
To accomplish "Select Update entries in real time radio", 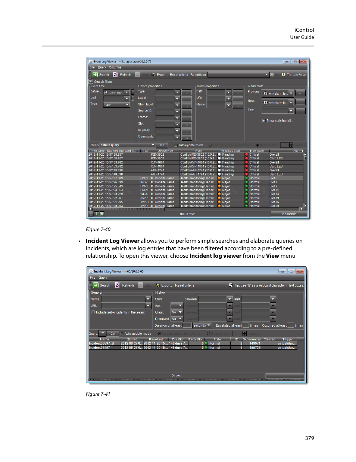I will (x=159, y=334).
